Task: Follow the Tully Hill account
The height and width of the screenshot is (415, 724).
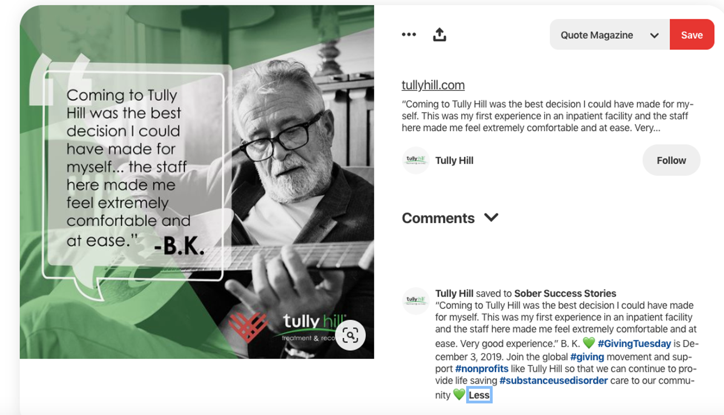Action: [x=671, y=160]
